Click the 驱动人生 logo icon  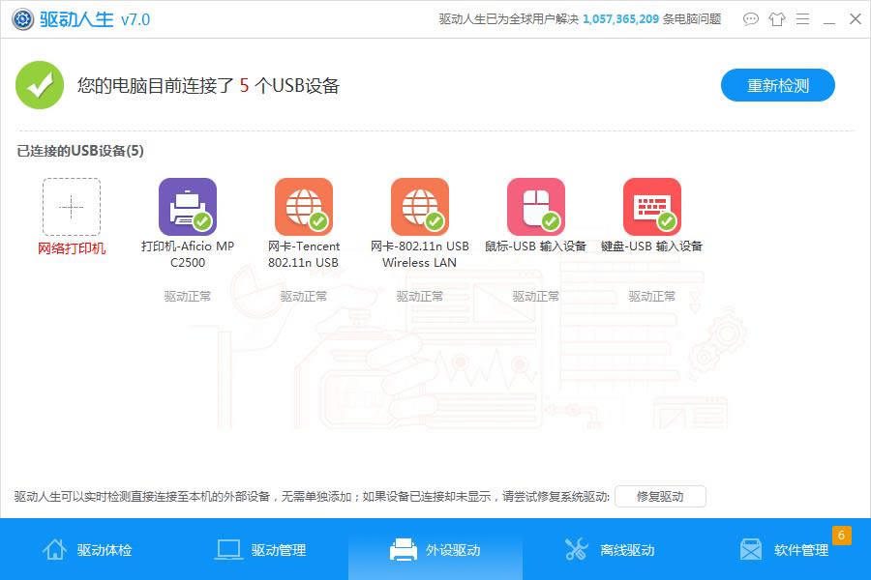[21, 19]
